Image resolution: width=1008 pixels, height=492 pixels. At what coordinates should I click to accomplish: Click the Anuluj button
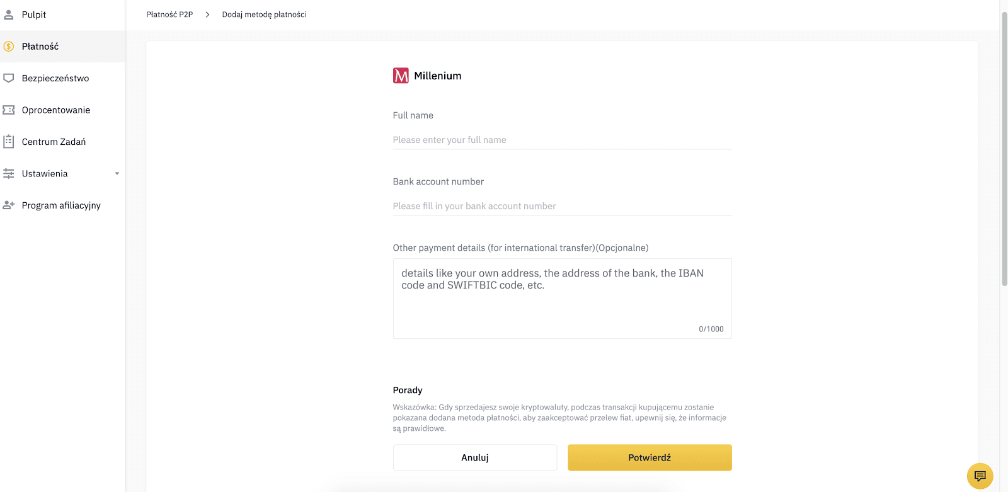click(x=475, y=457)
